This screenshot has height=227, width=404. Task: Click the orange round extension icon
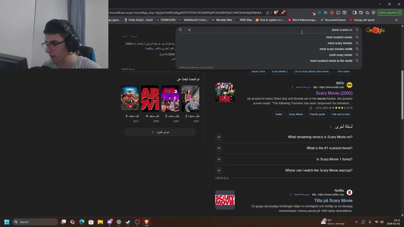click(x=332, y=13)
